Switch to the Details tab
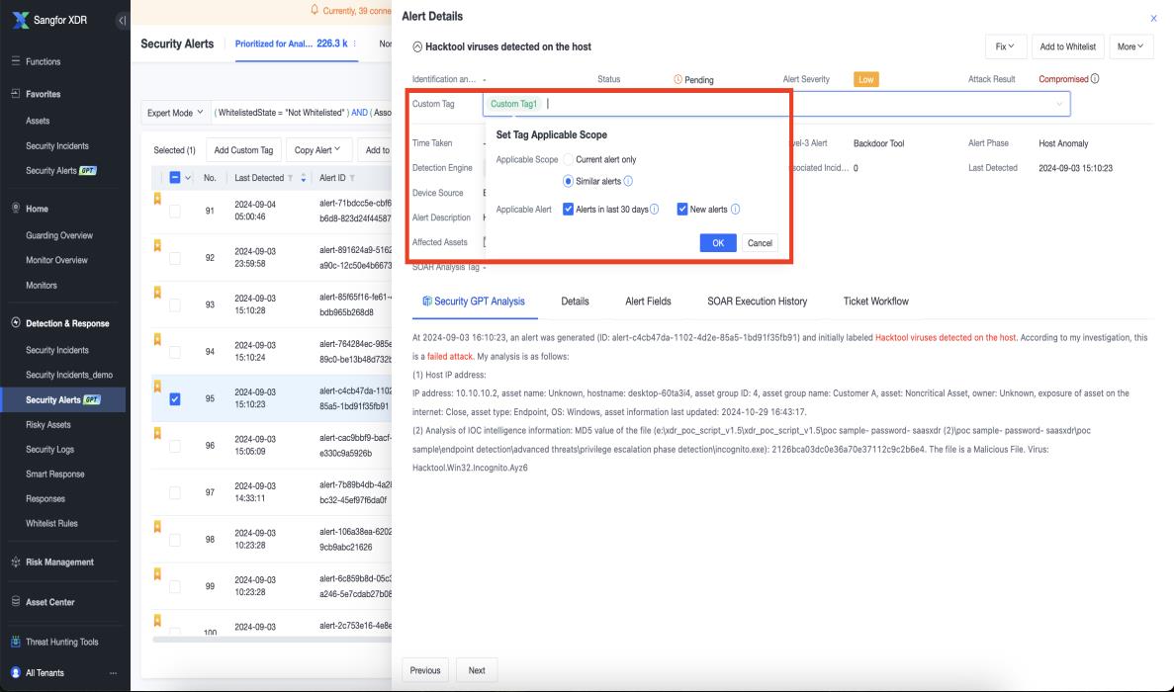 tap(575, 301)
